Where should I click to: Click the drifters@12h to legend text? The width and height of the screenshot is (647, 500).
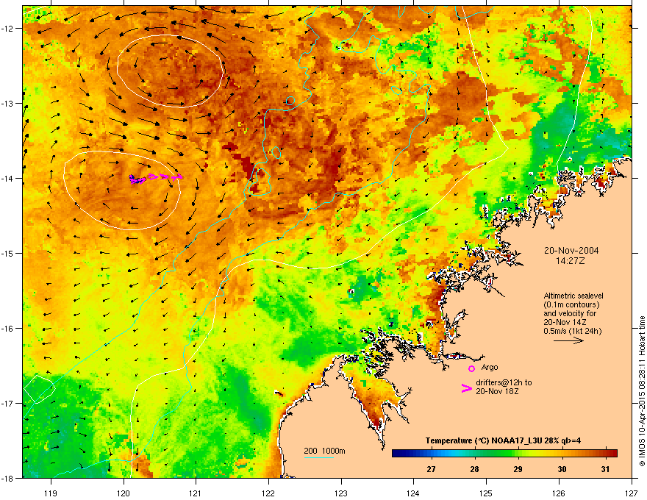tap(504, 382)
